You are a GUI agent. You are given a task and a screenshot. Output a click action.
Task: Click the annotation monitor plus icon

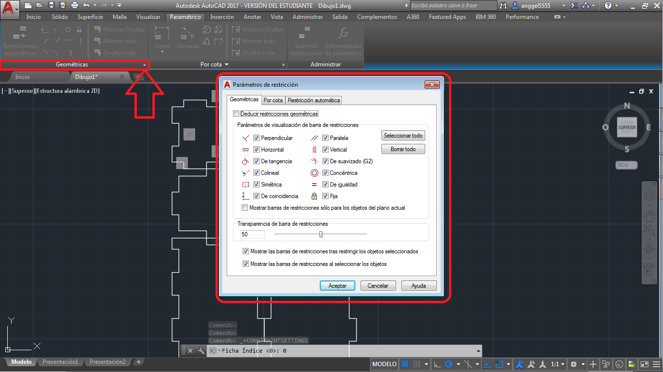coord(593,364)
